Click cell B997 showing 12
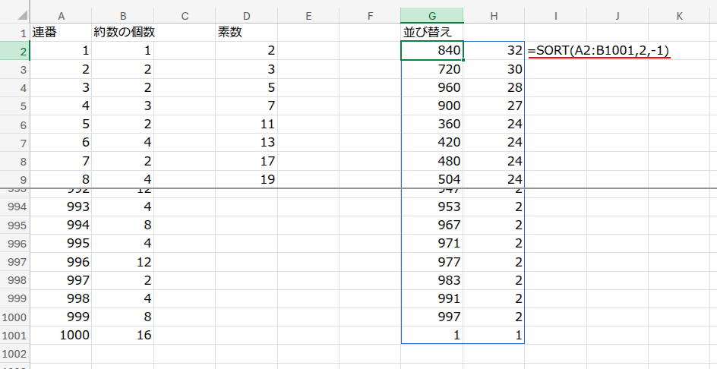Viewport: 717px width, 369px height. coord(122,262)
